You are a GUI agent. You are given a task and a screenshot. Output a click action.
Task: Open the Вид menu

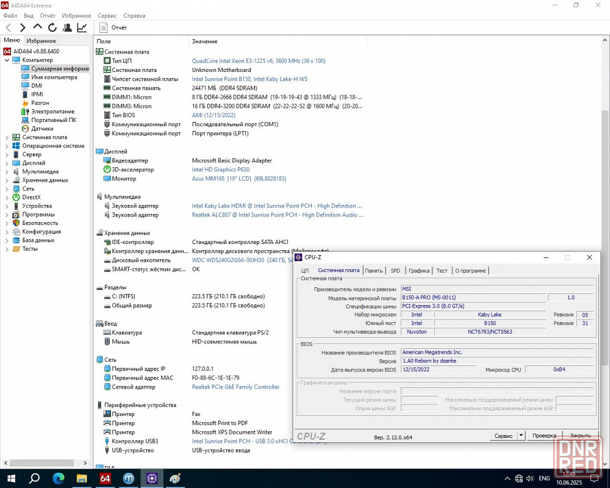tap(29, 16)
